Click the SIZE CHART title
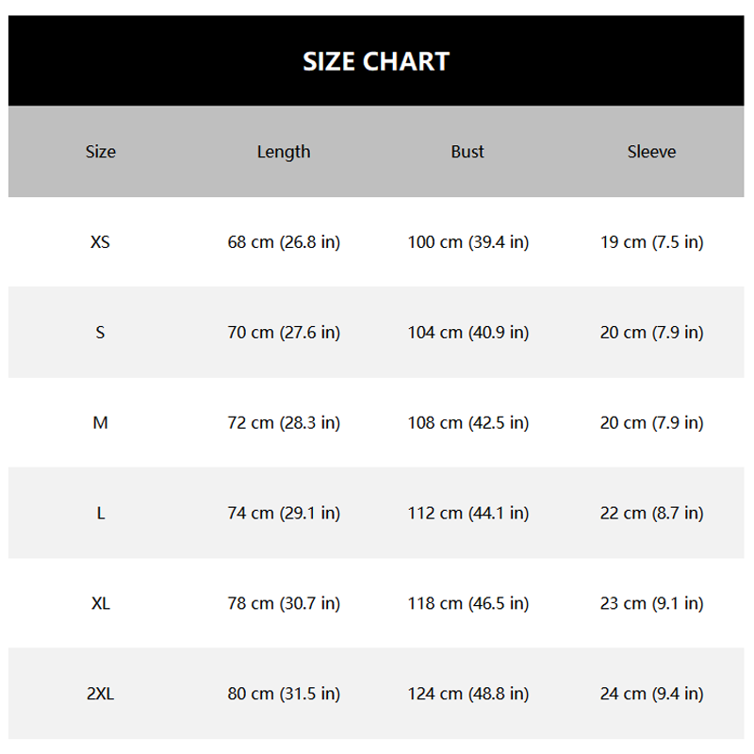Image resolution: width=754 pixels, height=754 pixels. (376, 61)
